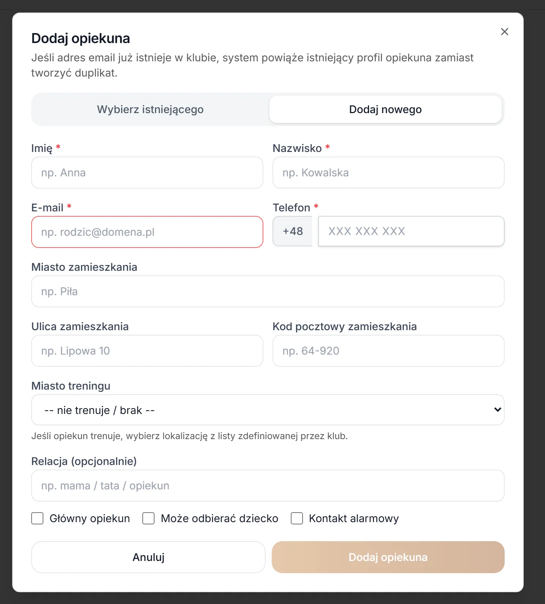Image resolution: width=545 pixels, height=604 pixels.
Task: Submit with Dodaj opiekuna button
Action: coord(388,557)
